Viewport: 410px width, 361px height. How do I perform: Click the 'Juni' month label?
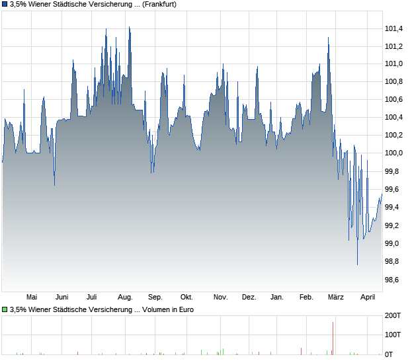click(x=61, y=298)
